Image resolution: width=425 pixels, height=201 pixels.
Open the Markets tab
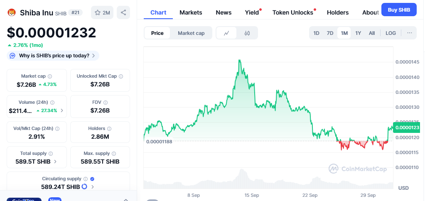tap(191, 12)
